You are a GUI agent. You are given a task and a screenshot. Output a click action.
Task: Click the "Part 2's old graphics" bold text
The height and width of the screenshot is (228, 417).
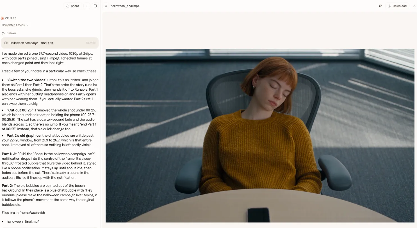coord(24,136)
